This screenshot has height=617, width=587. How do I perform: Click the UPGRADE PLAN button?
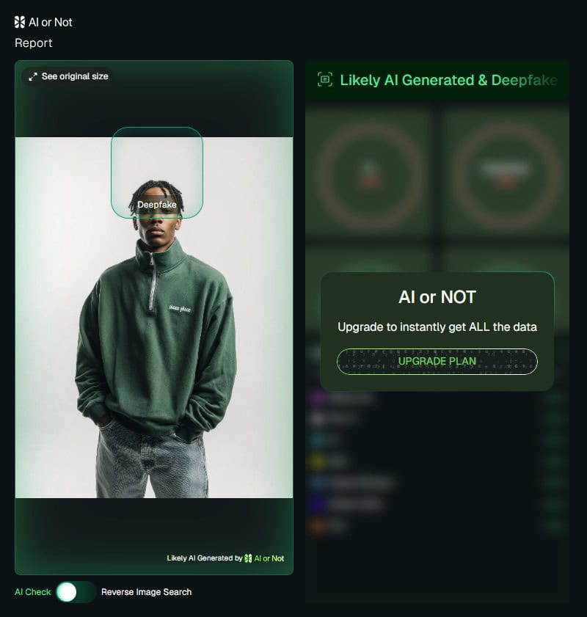[x=437, y=361]
